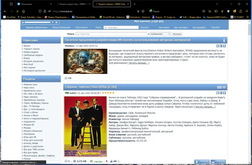
Task: Open 'Игры для ПК' section link
Action: click(x=30, y=137)
